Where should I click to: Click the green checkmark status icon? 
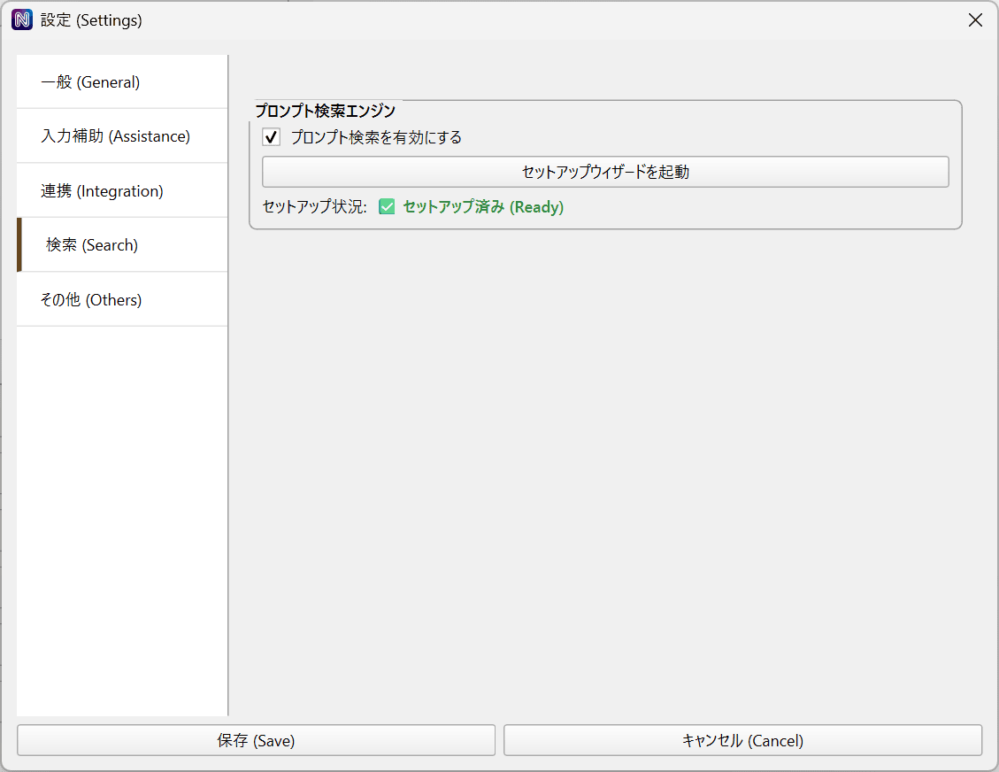click(x=387, y=206)
